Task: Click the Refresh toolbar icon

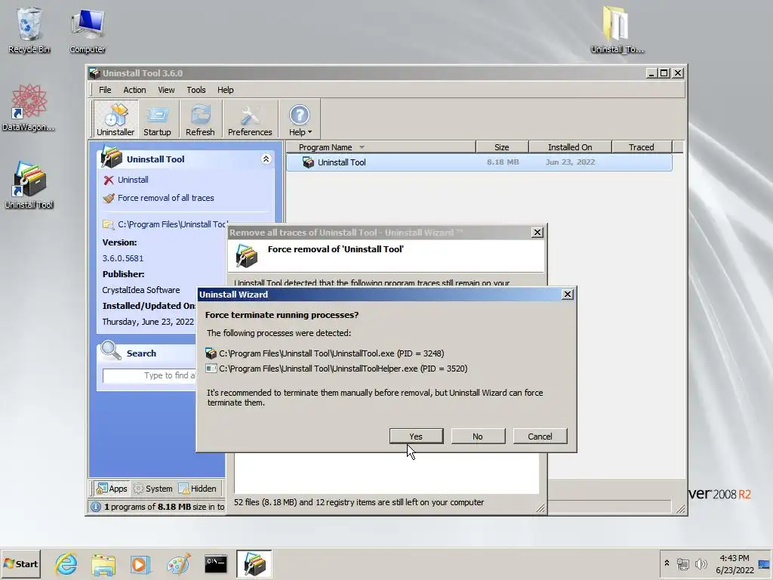Action: tap(200, 119)
